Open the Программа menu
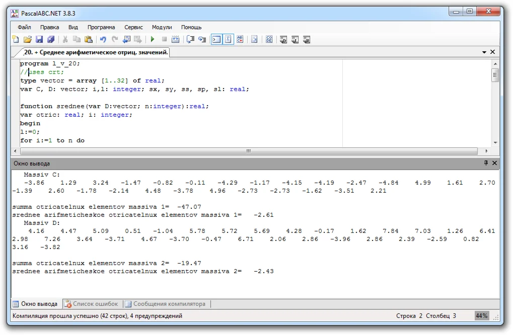The height and width of the screenshot is (335, 513). 101,27
